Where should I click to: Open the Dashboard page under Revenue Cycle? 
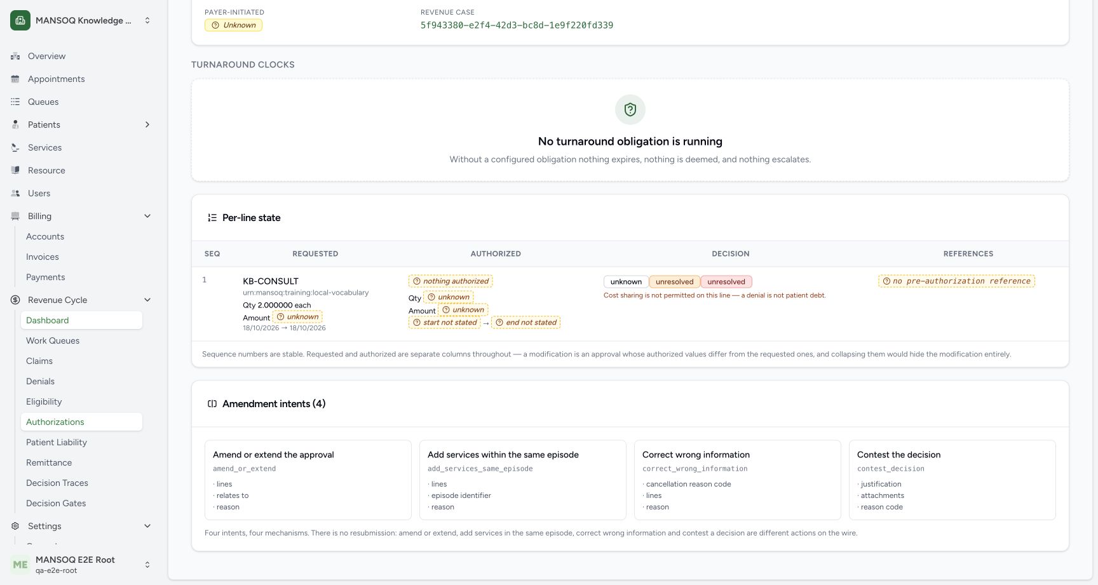point(81,321)
